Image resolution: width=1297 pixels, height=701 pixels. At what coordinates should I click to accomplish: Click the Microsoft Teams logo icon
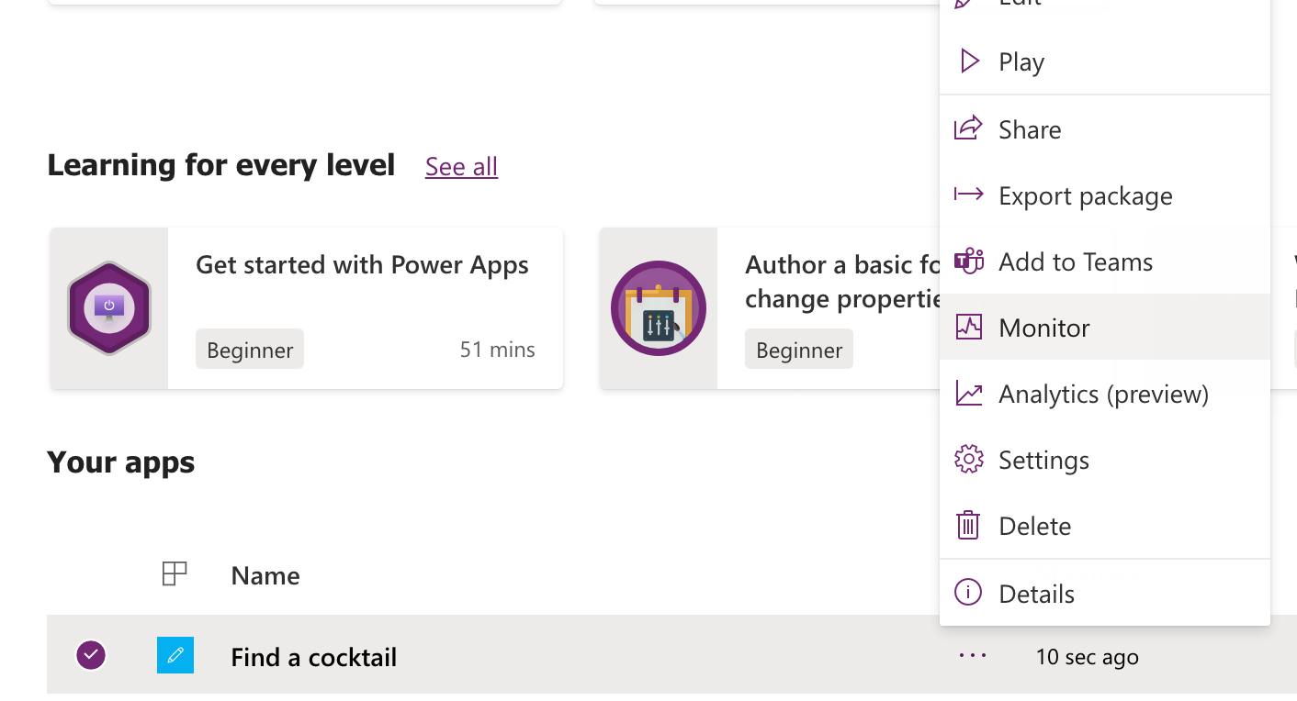pyautogui.click(x=968, y=261)
